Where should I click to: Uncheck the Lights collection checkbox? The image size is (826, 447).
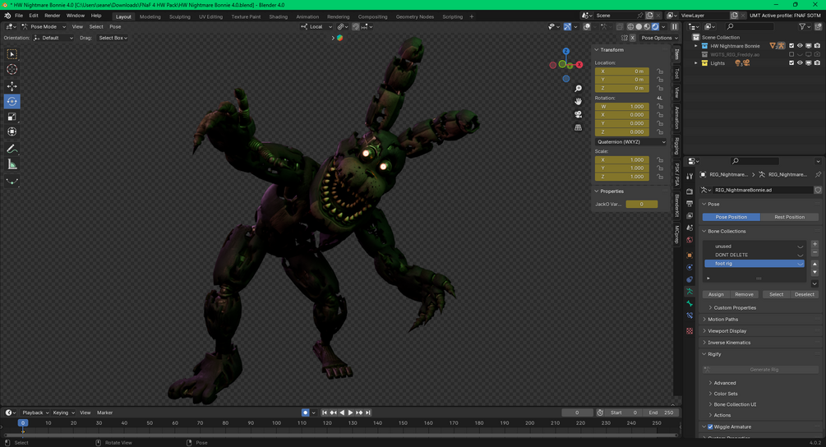(x=791, y=63)
